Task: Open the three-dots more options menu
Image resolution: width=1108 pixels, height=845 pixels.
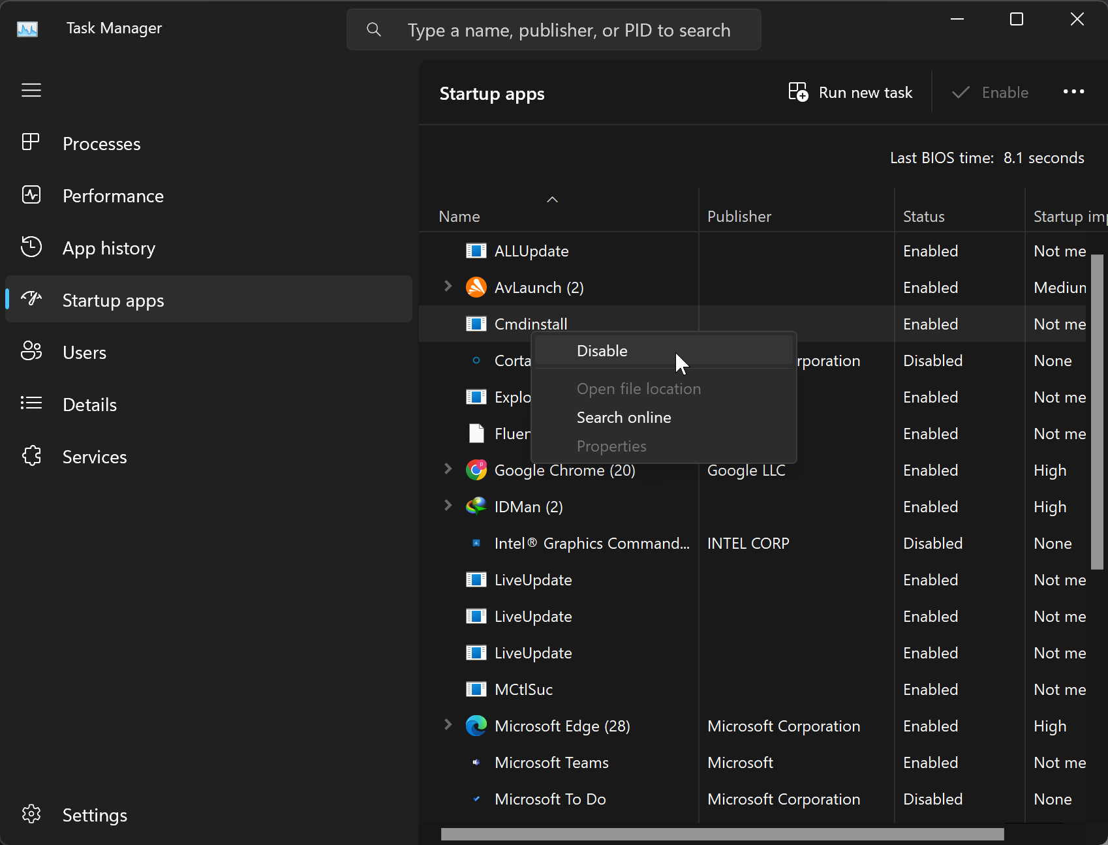Action: [1073, 92]
